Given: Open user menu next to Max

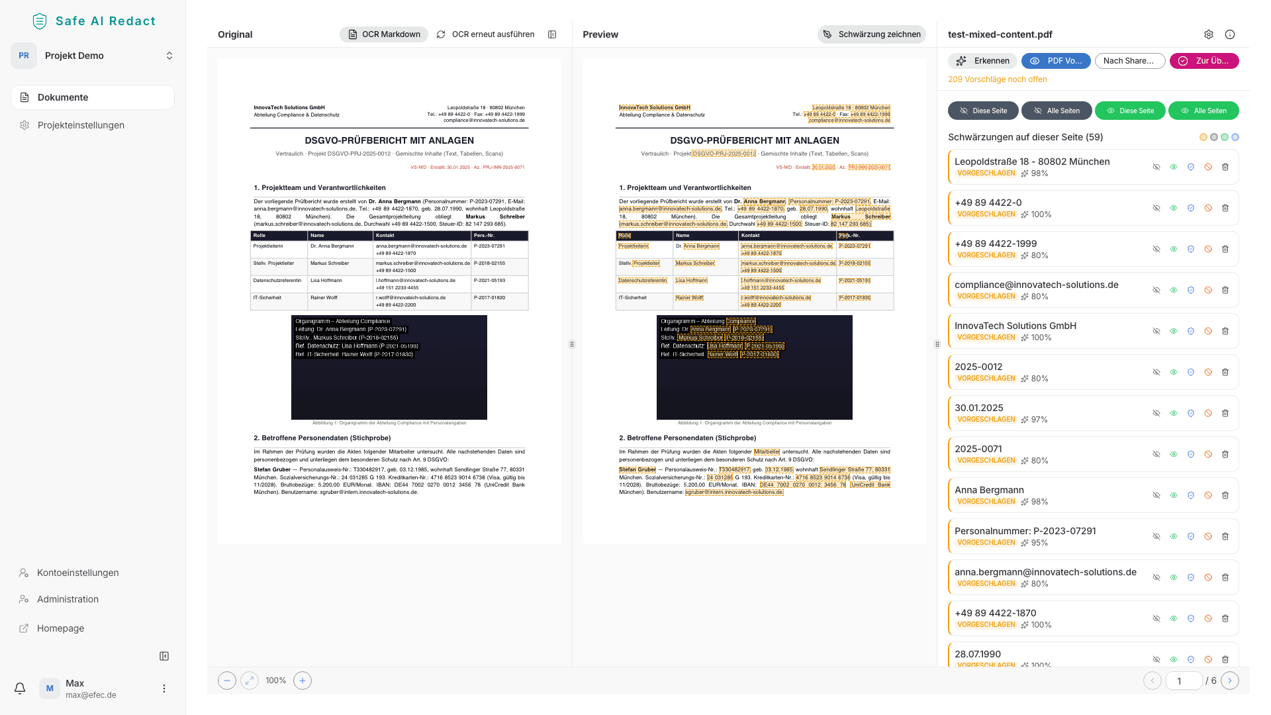Looking at the screenshot, I should click(x=164, y=689).
